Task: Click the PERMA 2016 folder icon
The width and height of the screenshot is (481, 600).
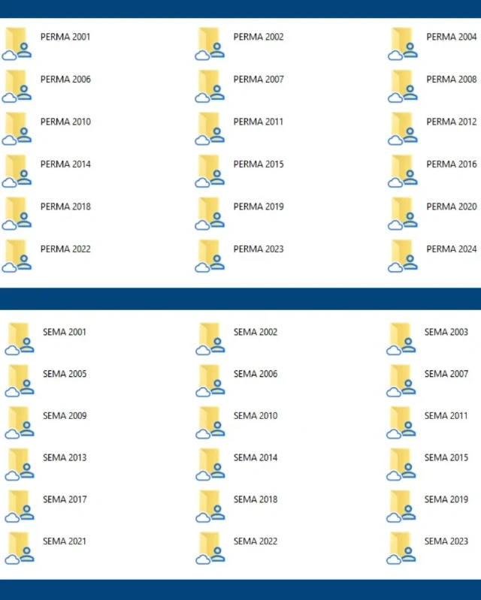Action: [403, 170]
